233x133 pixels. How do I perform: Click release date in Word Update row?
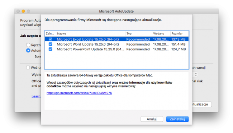[x=161, y=44]
